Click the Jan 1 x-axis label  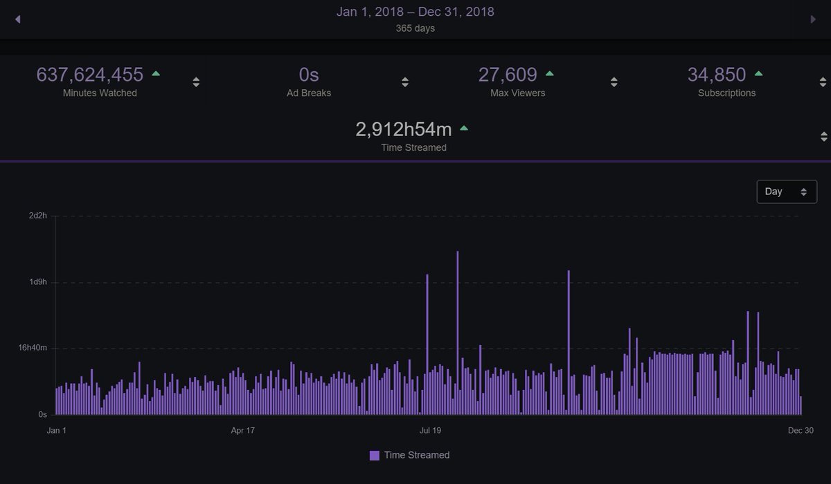[x=57, y=430]
